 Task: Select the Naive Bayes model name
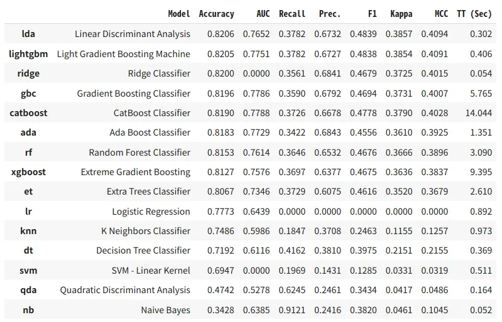[165, 310]
